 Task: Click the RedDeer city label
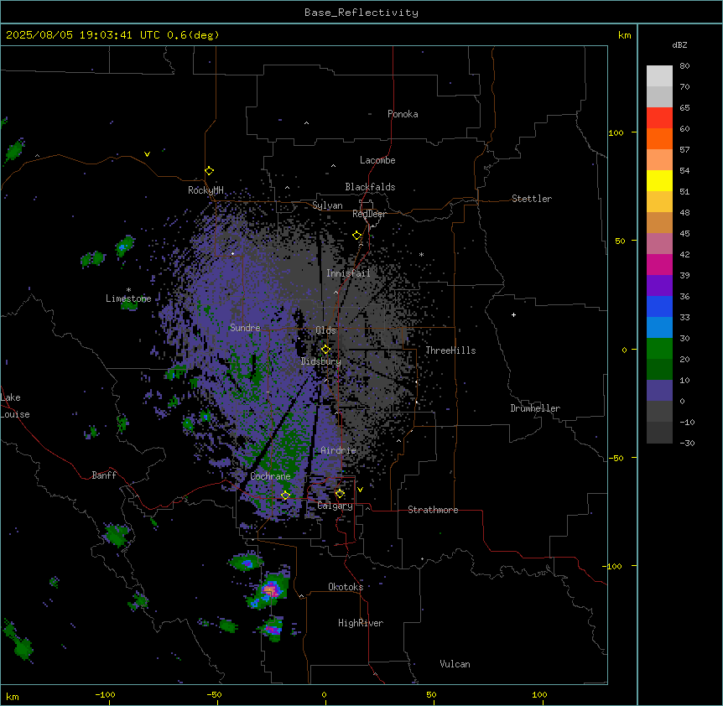coord(369,214)
